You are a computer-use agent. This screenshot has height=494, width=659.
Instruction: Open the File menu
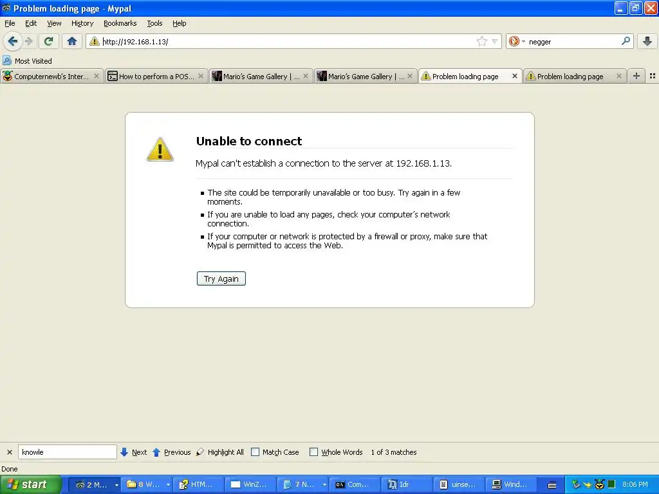coord(10,23)
